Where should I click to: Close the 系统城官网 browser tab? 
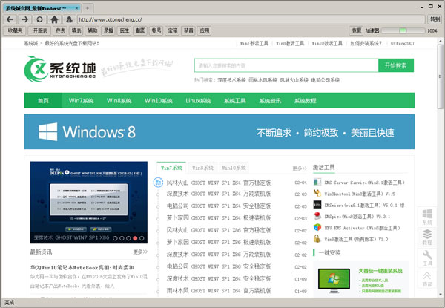(76, 8)
